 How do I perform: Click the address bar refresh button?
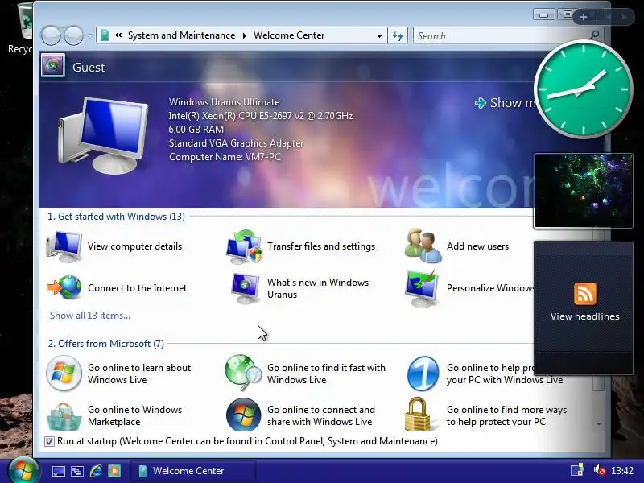point(398,35)
